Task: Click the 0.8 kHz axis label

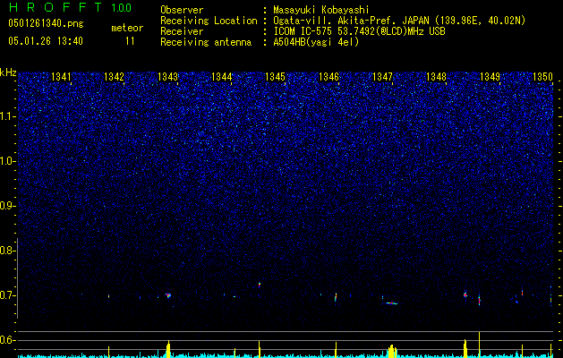Action: click(x=7, y=251)
